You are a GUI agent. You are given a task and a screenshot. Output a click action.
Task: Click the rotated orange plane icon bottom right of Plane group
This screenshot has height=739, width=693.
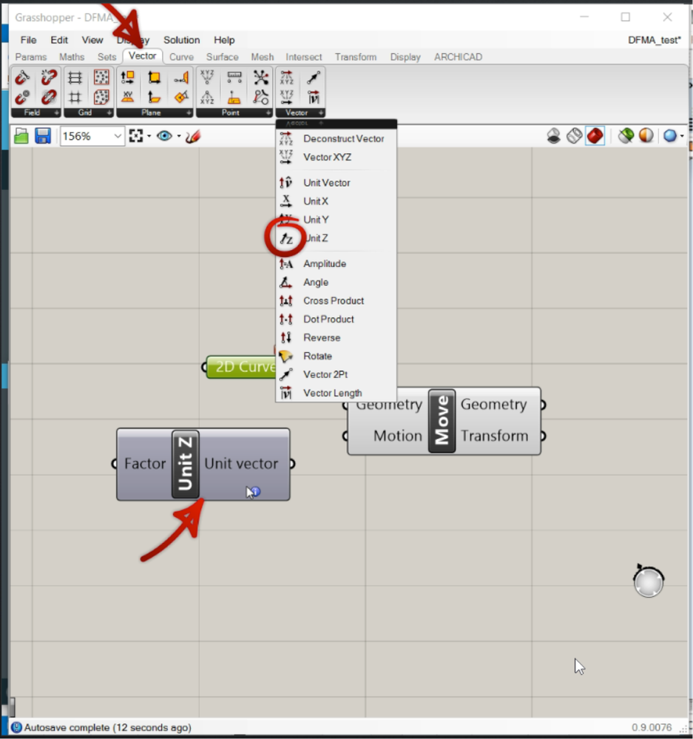point(181,98)
